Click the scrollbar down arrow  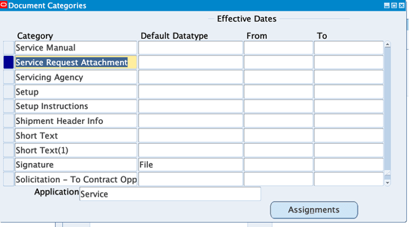(x=387, y=183)
